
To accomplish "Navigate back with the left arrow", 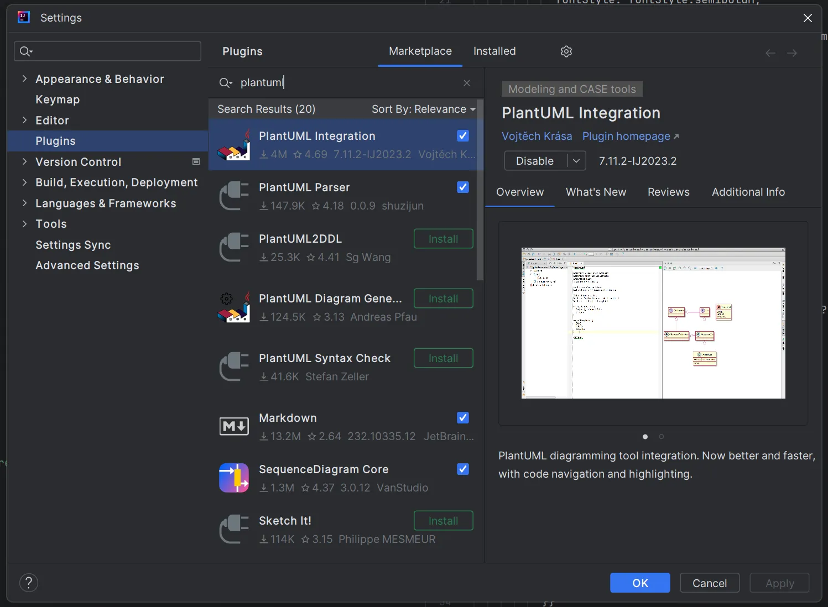I will click(x=770, y=53).
